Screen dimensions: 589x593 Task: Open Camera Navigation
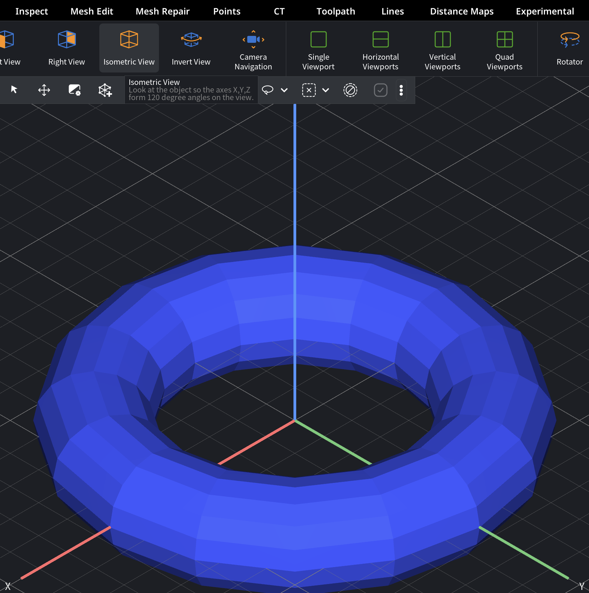click(253, 48)
